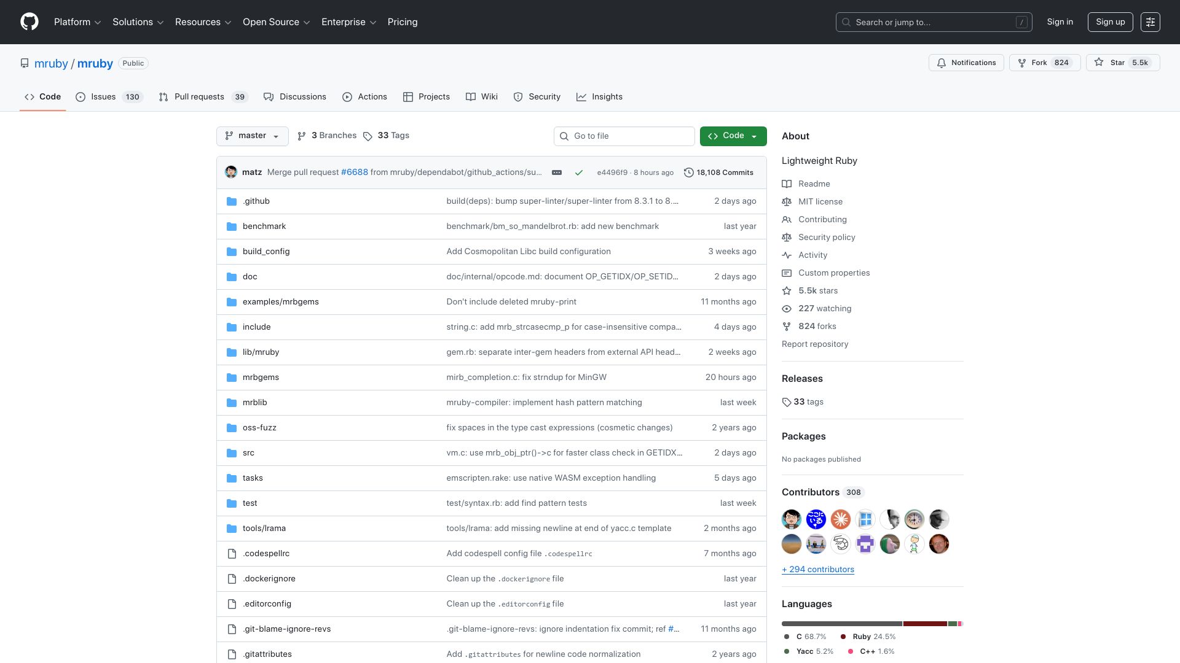The width and height of the screenshot is (1180, 663).
Task: Click the green check status icon on latest commit
Action: coord(578,173)
